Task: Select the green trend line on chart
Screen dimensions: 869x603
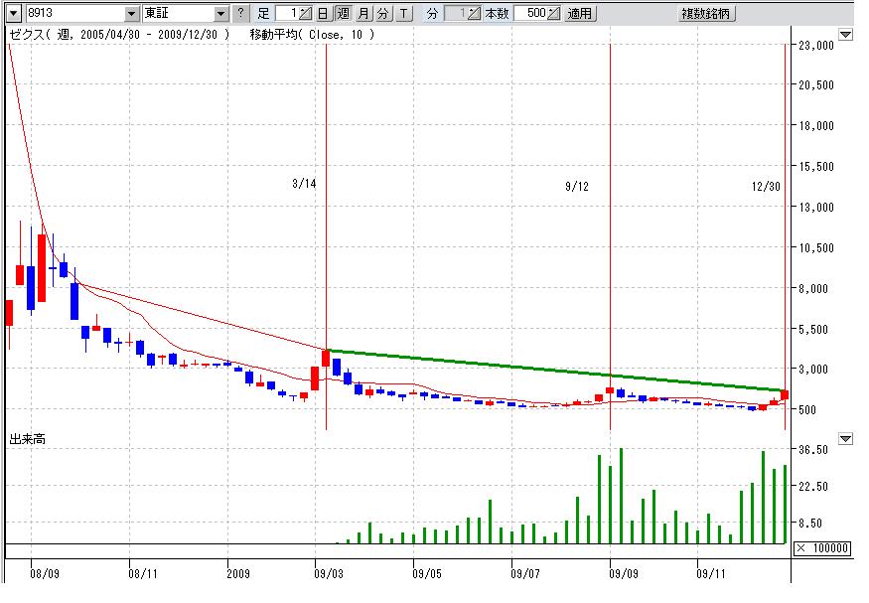Action: point(556,369)
